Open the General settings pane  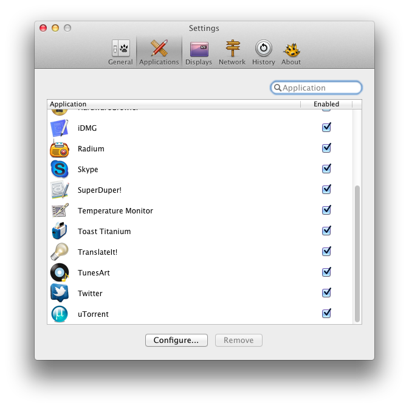120,52
